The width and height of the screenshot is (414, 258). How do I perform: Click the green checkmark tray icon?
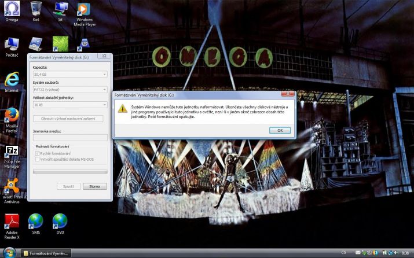click(x=364, y=253)
